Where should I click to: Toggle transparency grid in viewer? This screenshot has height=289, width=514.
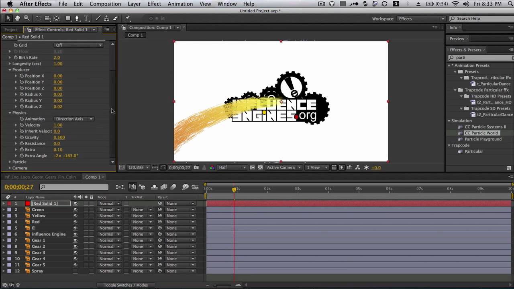pyautogui.click(x=260, y=167)
